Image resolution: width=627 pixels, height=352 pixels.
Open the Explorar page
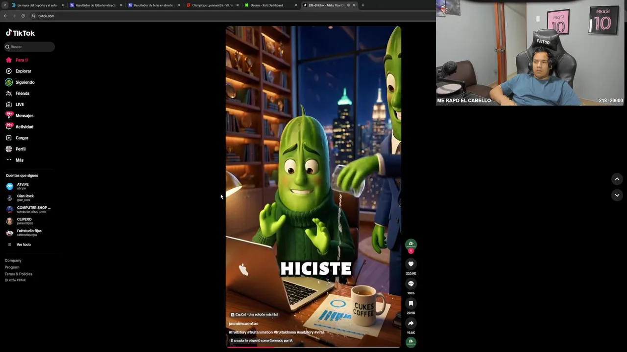click(23, 71)
